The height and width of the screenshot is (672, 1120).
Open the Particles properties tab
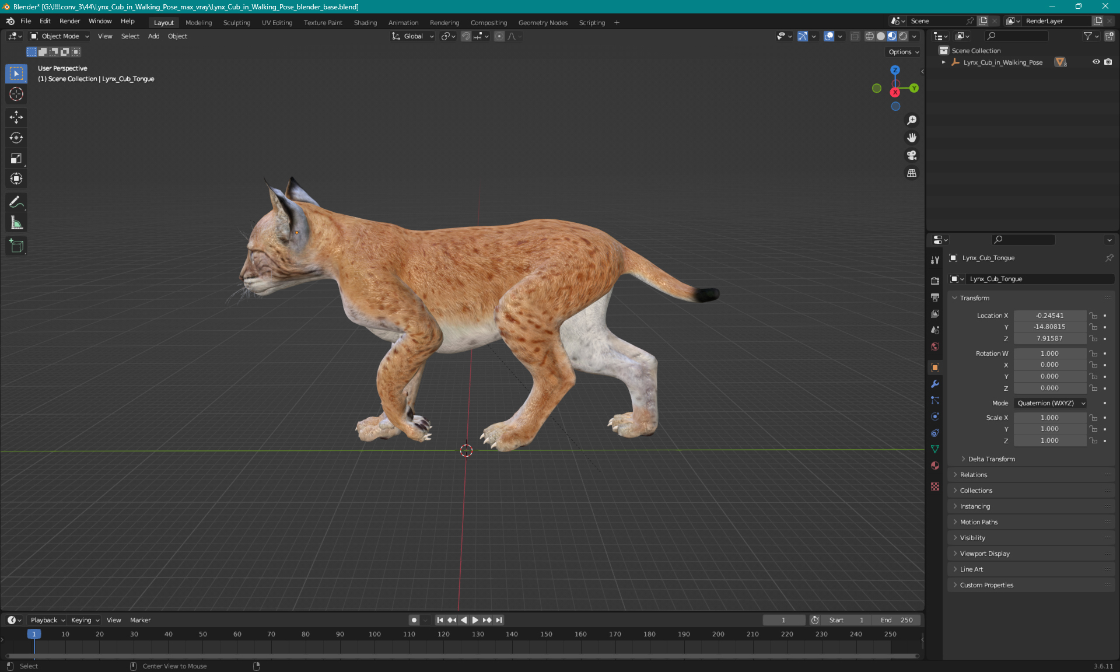pos(935,400)
